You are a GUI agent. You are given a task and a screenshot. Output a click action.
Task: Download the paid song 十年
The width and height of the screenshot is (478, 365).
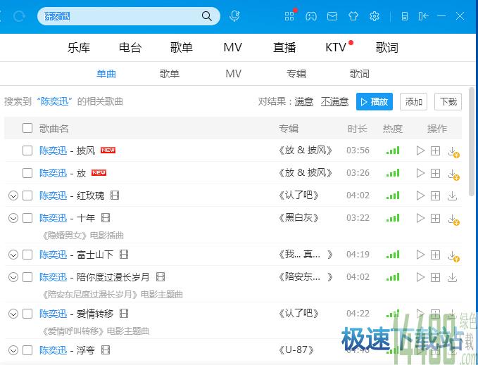pos(453,219)
